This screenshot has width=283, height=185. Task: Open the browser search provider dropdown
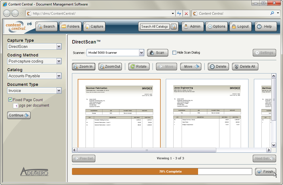[278, 13]
